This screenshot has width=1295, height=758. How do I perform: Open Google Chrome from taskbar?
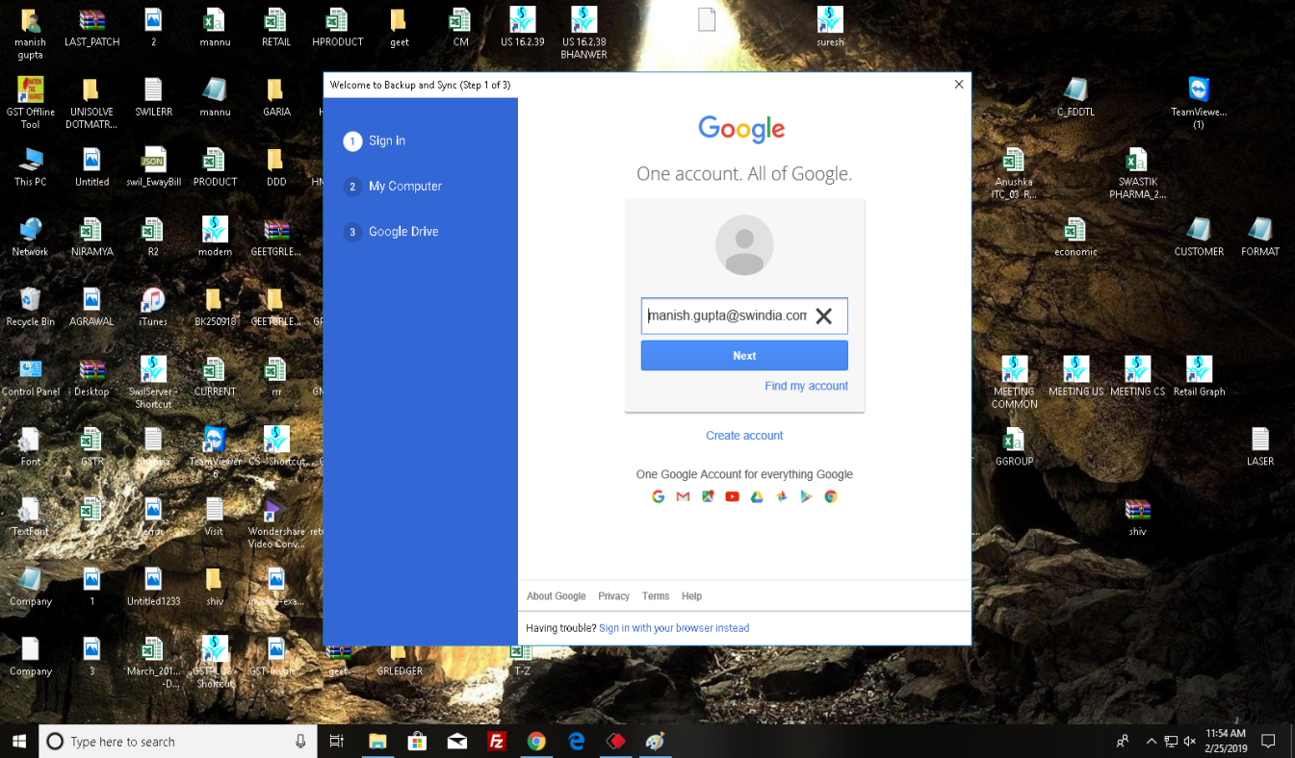pyautogui.click(x=536, y=741)
